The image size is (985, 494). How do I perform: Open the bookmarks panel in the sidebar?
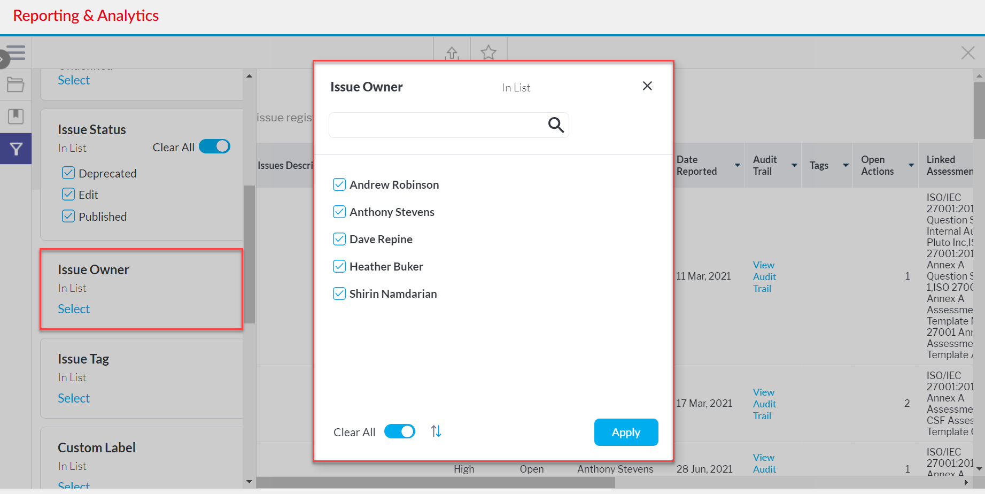click(x=16, y=117)
